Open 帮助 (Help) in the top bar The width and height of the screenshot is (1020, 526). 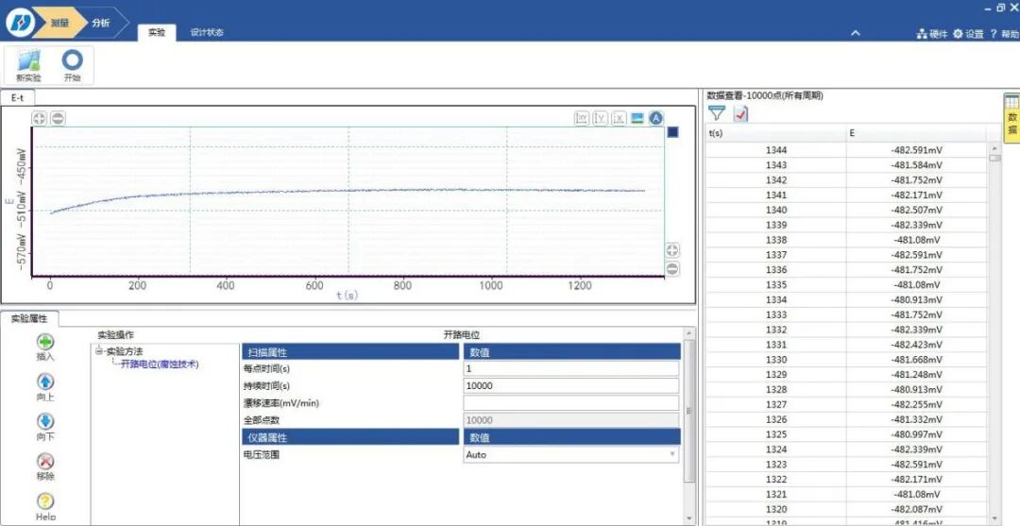(x=1004, y=34)
